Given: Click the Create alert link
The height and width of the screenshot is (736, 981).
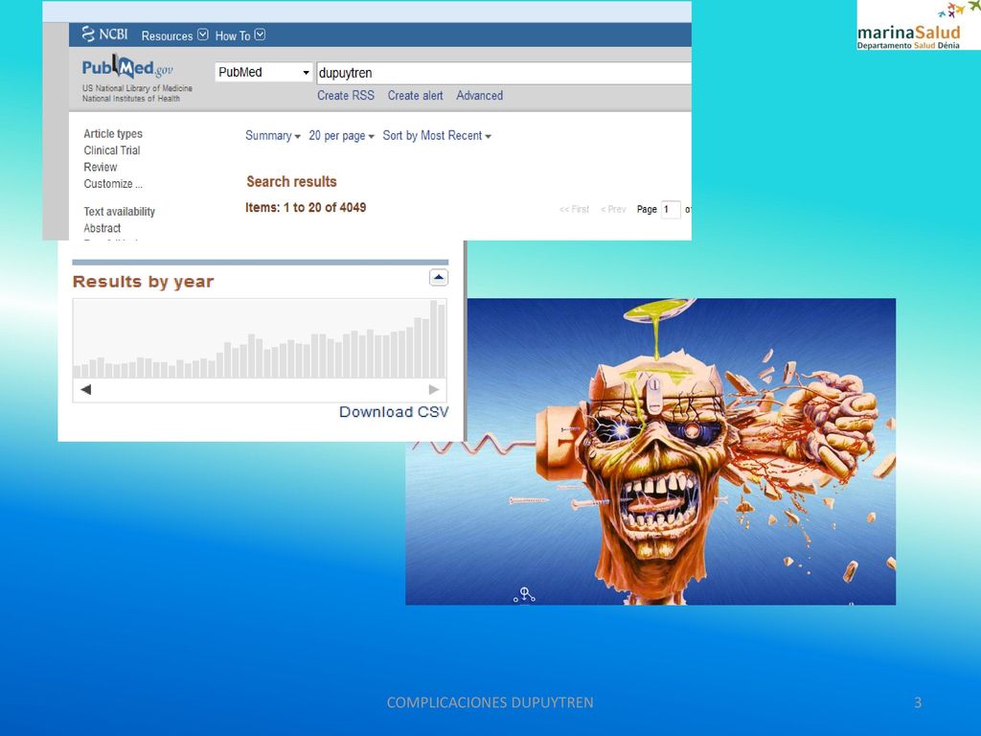Looking at the screenshot, I should [415, 95].
